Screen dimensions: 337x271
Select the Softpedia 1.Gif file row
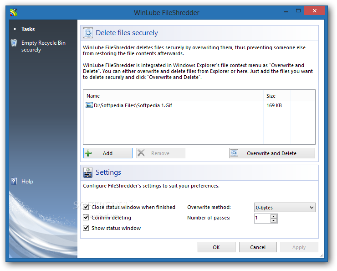pyautogui.click(x=199, y=105)
